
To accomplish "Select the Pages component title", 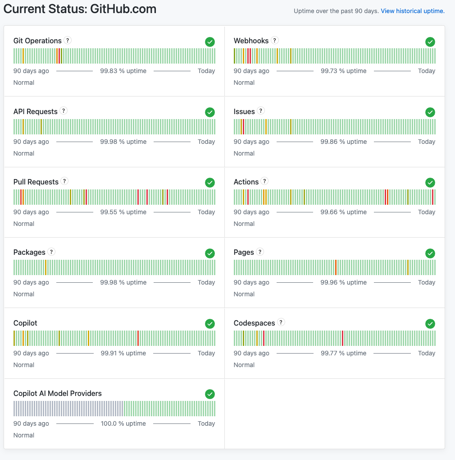I will (244, 252).
